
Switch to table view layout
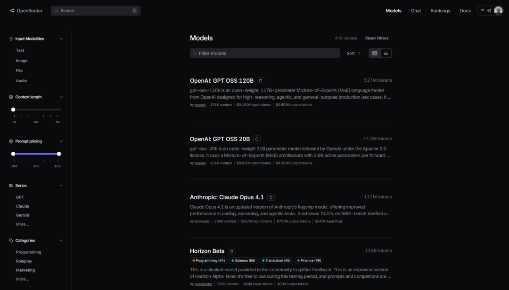point(375,53)
